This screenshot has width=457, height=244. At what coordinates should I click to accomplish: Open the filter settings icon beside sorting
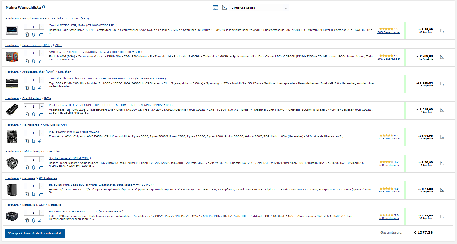click(x=215, y=8)
